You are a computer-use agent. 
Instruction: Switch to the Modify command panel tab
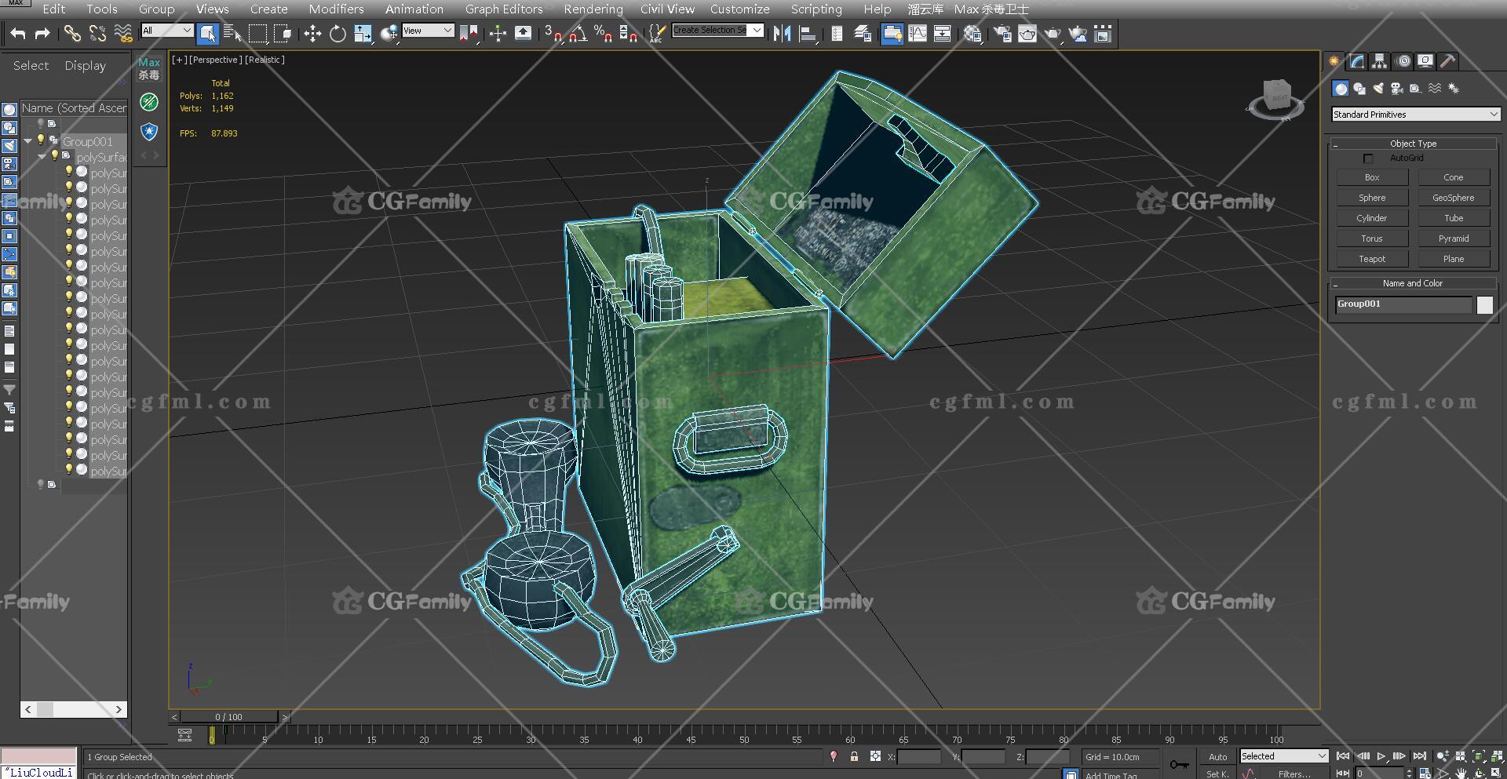(1357, 61)
